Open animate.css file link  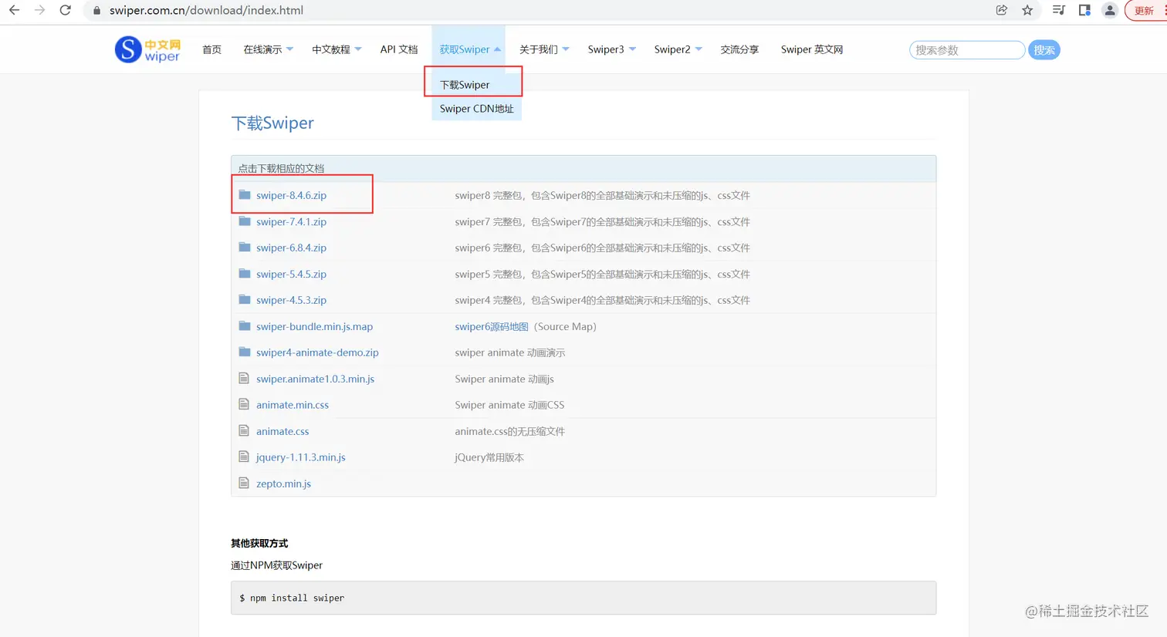coord(282,431)
